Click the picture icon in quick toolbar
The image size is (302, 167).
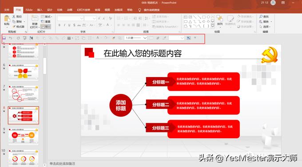tap(189, 38)
